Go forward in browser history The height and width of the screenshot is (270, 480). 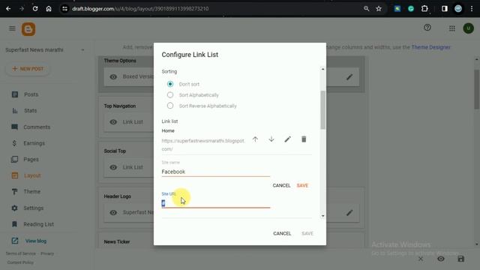click(22, 9)
